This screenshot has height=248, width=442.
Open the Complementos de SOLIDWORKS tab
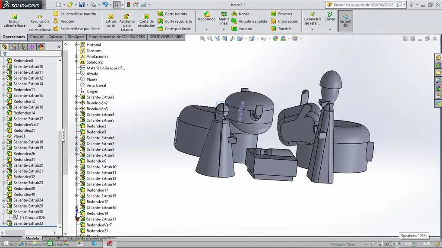[117, 37]
